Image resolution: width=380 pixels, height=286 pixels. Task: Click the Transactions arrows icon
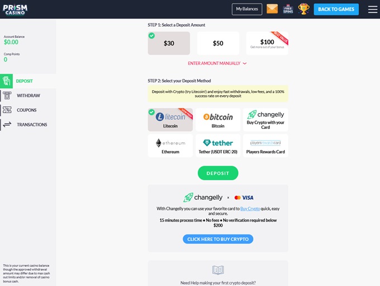[x=7, y=125]
